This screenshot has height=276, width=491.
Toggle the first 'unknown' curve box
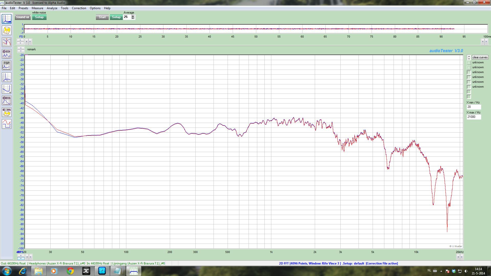pyautogui.click(x=469, y=63)
